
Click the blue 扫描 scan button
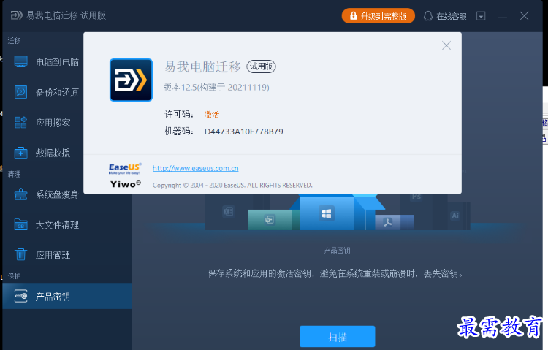[x=338, y=337]
